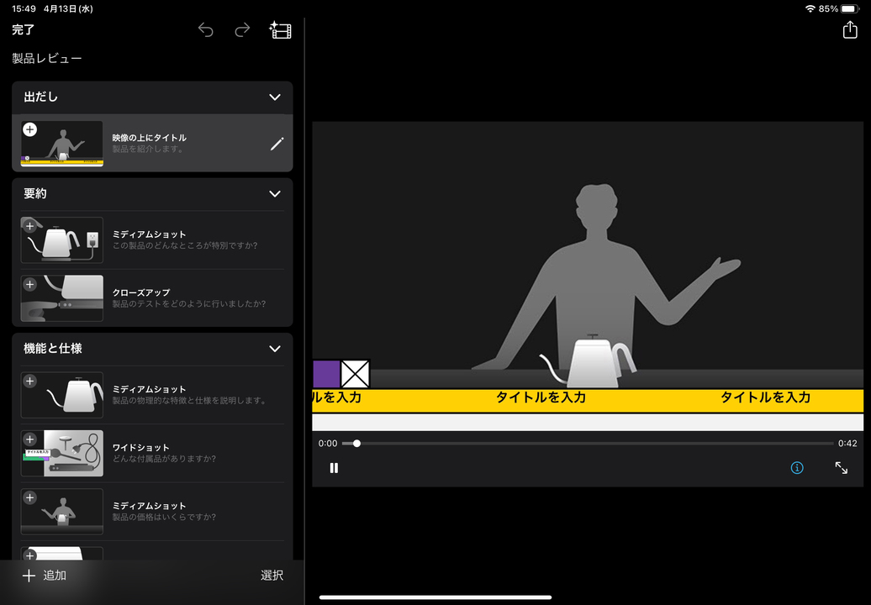The width and height of the screenshot is (871, 605).
Task: Show the blue info icon under preview
Action: 796,468
